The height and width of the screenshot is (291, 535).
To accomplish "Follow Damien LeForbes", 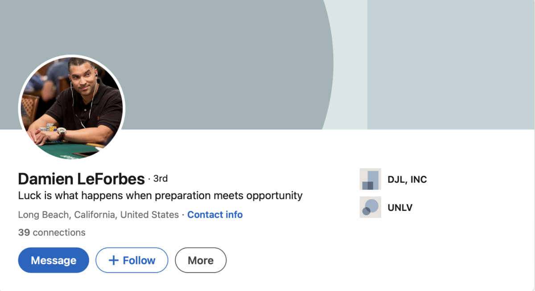I will click(x=132, y=260).
